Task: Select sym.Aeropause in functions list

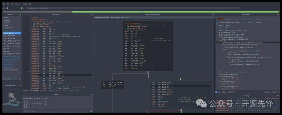Action: point(9,33)
